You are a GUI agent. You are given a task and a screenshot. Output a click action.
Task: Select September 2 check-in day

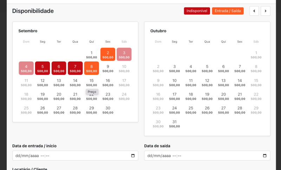(x=108, y=54)
